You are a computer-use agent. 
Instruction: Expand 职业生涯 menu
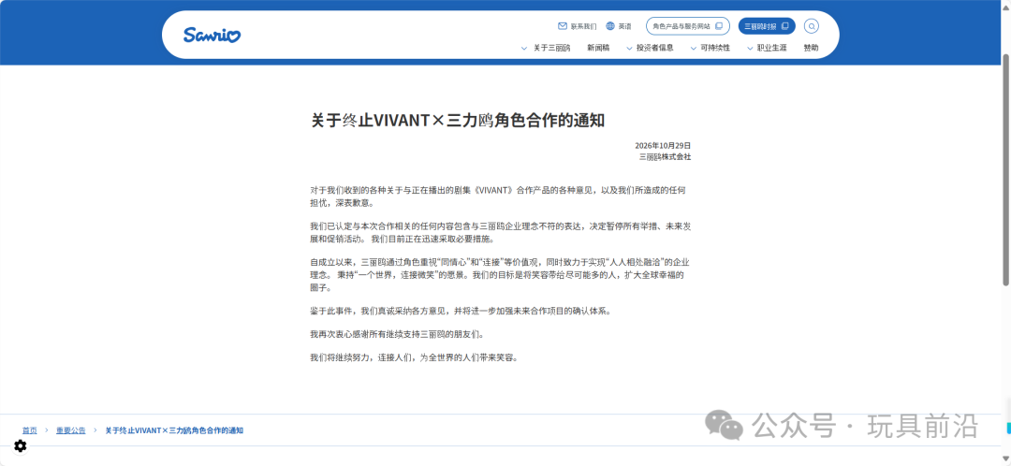click(768, 48)
